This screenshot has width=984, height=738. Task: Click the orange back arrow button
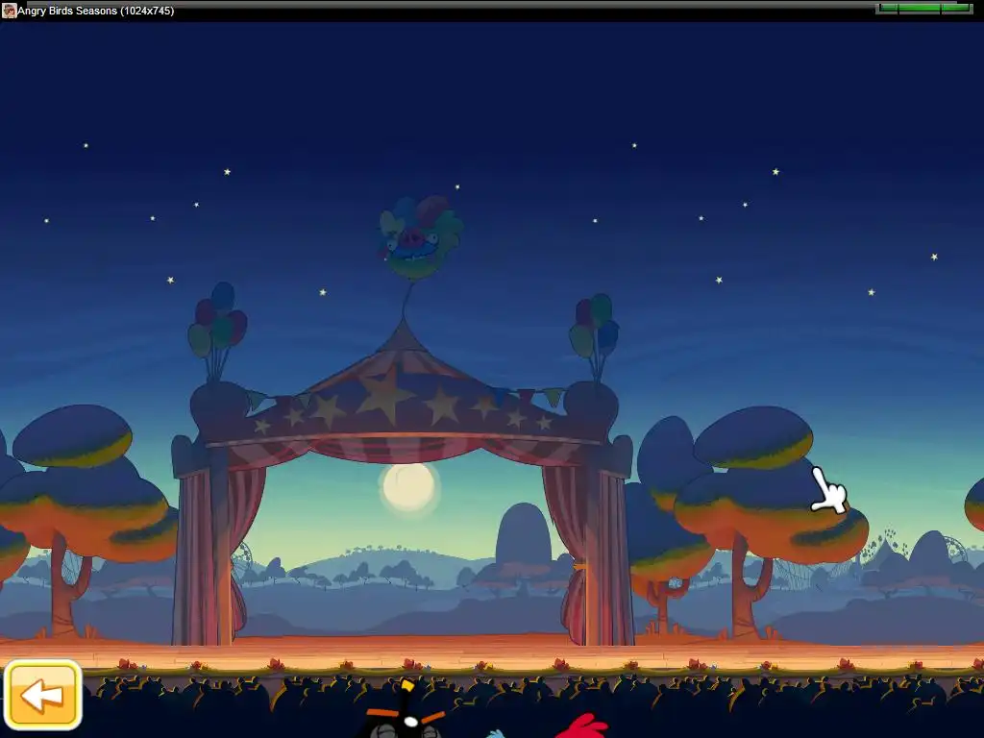[x=42, y=695]
